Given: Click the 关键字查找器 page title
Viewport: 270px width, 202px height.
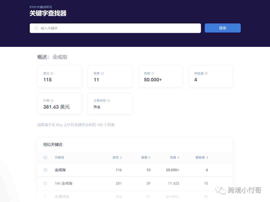Looking at the screenshot, I should [48, 13].
